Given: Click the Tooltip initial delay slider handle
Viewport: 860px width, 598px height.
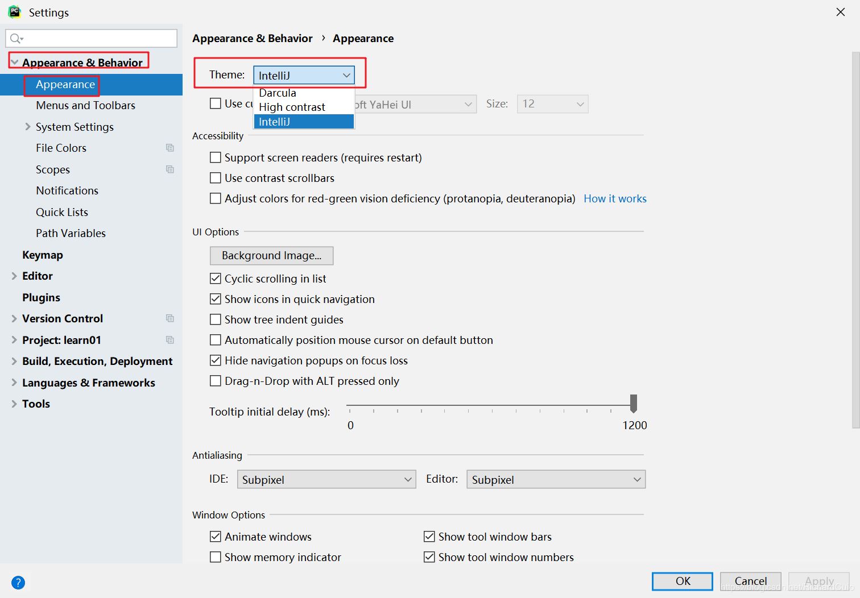Looking at the screenshot, I should (634, 404).
